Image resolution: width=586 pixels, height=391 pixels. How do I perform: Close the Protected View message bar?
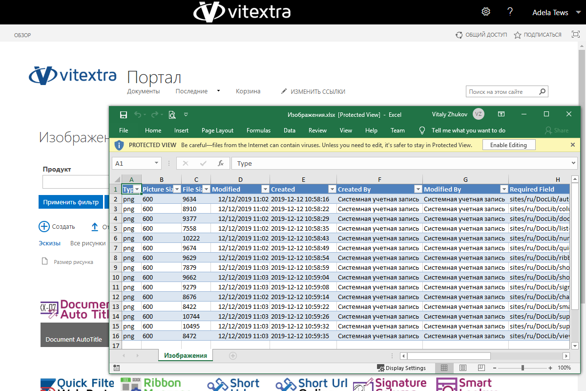click(573, 145)
